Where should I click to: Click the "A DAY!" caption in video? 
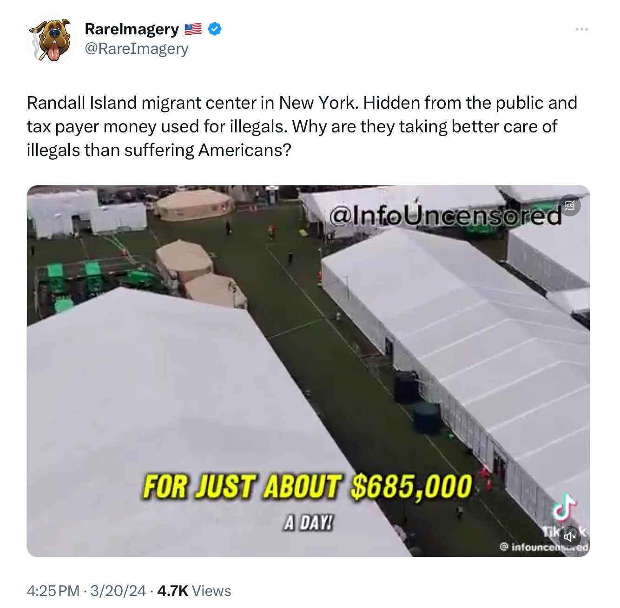coord(308,523)
